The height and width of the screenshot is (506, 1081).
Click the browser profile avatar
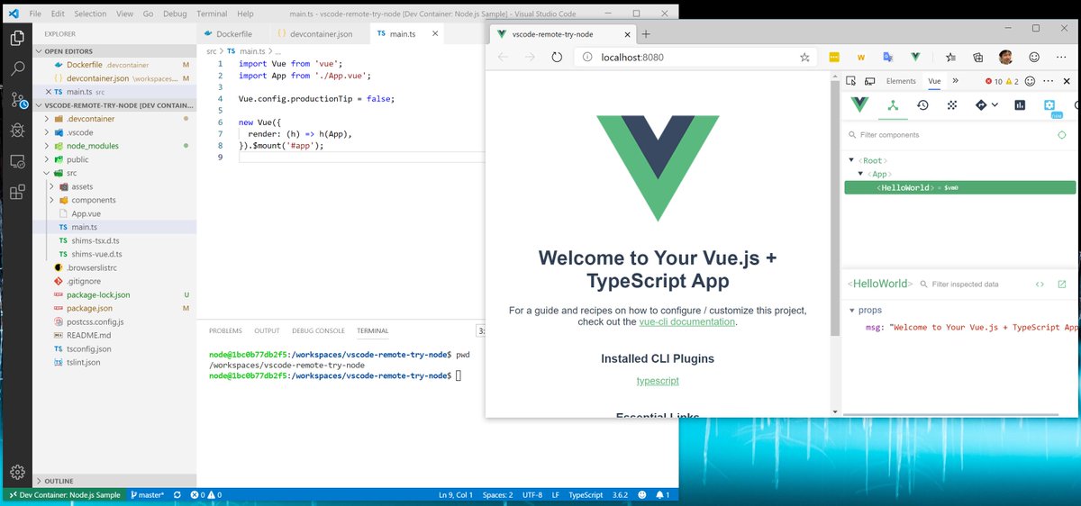point(1006,57)
